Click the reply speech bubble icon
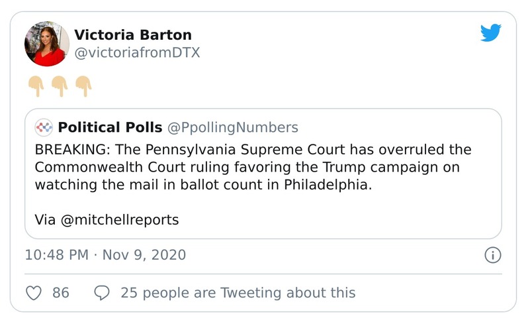Image resolution: width=528 pixels, height=322 pixels. pos(102,292)
